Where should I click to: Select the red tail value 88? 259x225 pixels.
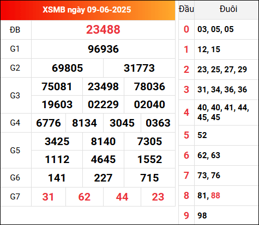(215, 196)
